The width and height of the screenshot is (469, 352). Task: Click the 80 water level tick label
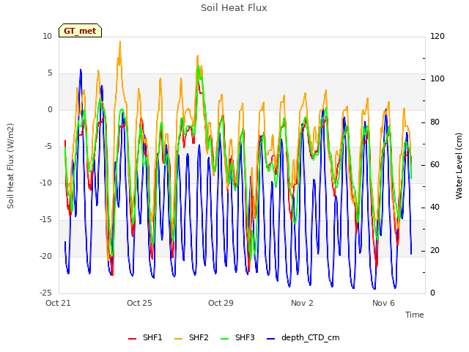coord(435,122)
